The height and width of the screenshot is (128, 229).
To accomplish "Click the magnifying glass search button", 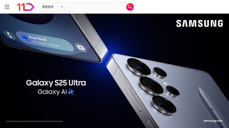I will 130,7.
